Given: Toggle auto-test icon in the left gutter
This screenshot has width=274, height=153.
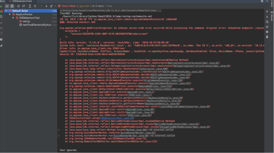Looking at the screenshot, I should click(1, 17).
